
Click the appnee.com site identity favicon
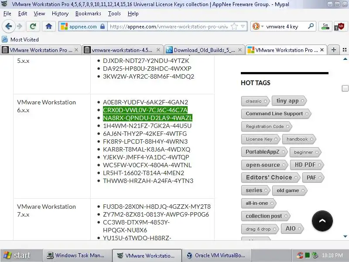pos(64,27)
